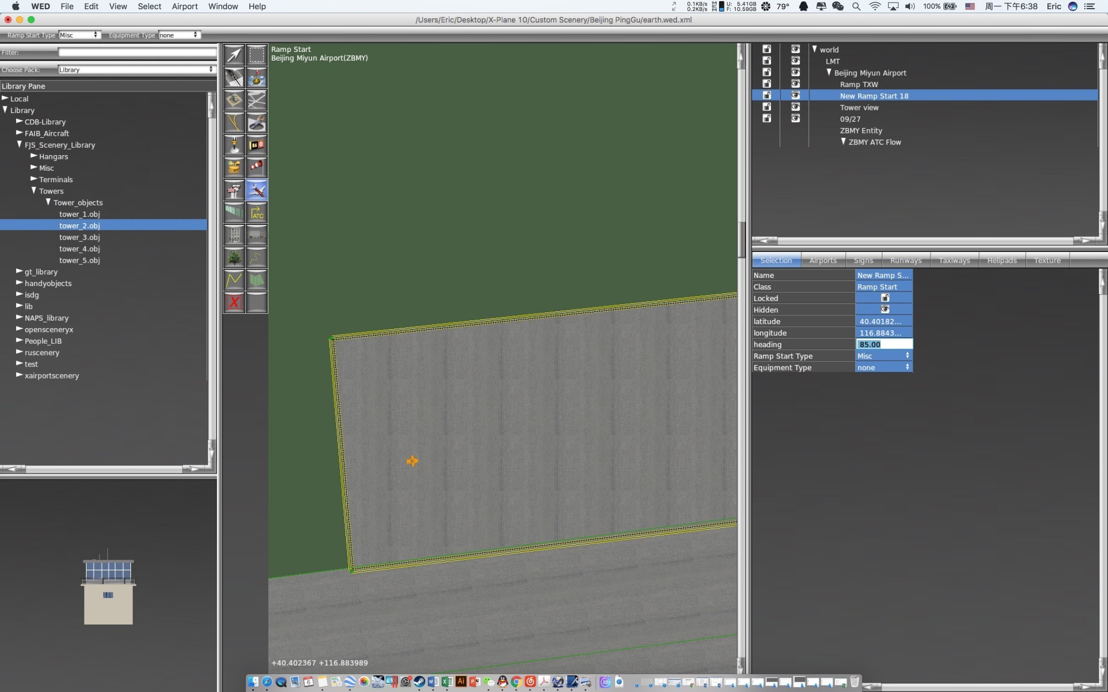Toggle visibility eye for world row
Image resolution: width=1108 pixels, height=692 pixels.
[x=795, y=49]
